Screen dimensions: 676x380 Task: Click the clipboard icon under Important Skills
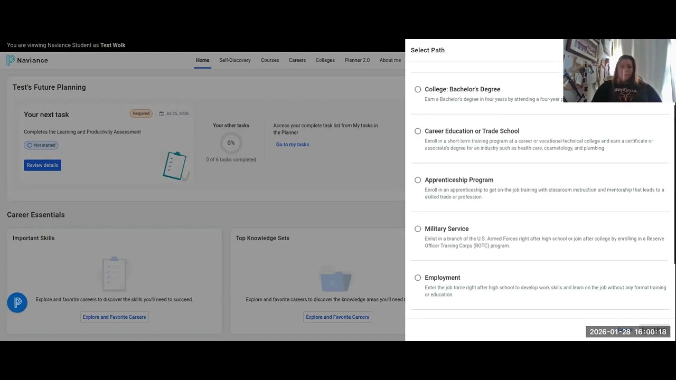(x=114, y=273)
